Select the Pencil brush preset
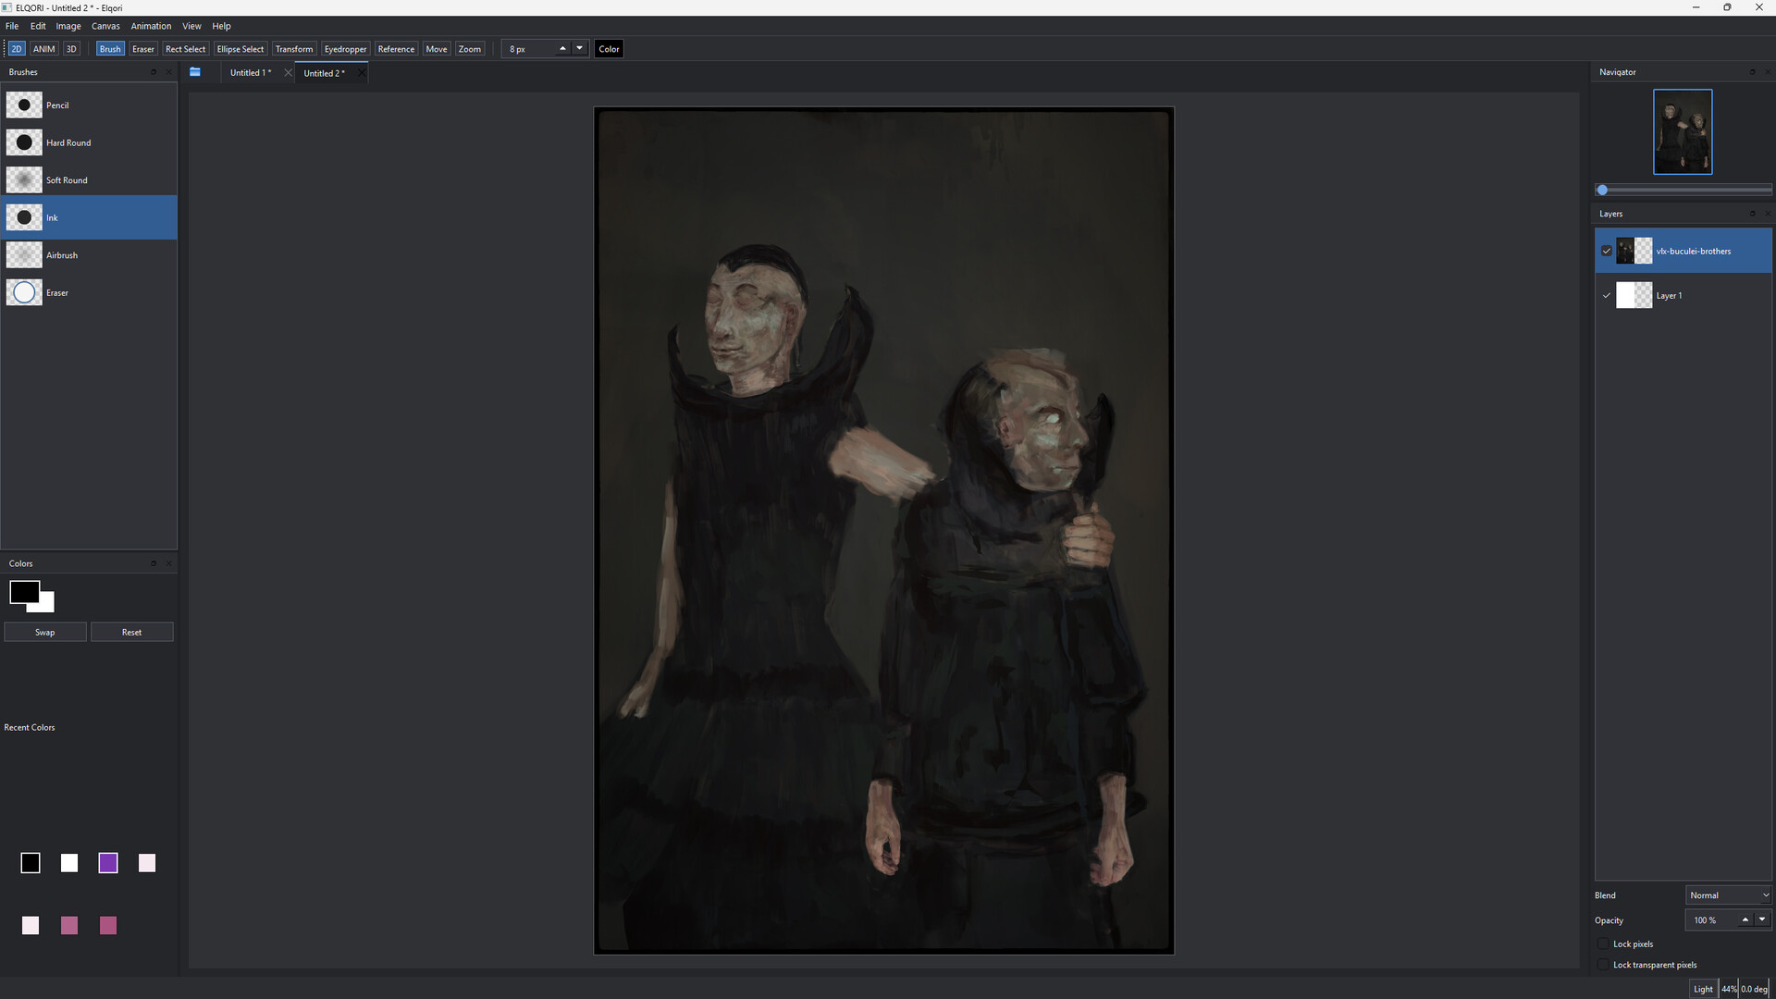Screen dimensions: 1776x999 click(x=89, y=105)
